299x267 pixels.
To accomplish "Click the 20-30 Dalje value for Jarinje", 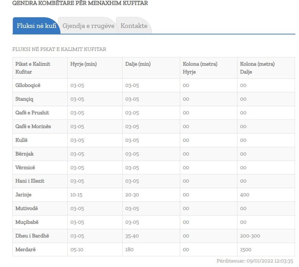I will coord(132,195).
